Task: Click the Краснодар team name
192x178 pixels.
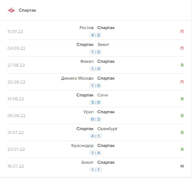Action: 82,146
